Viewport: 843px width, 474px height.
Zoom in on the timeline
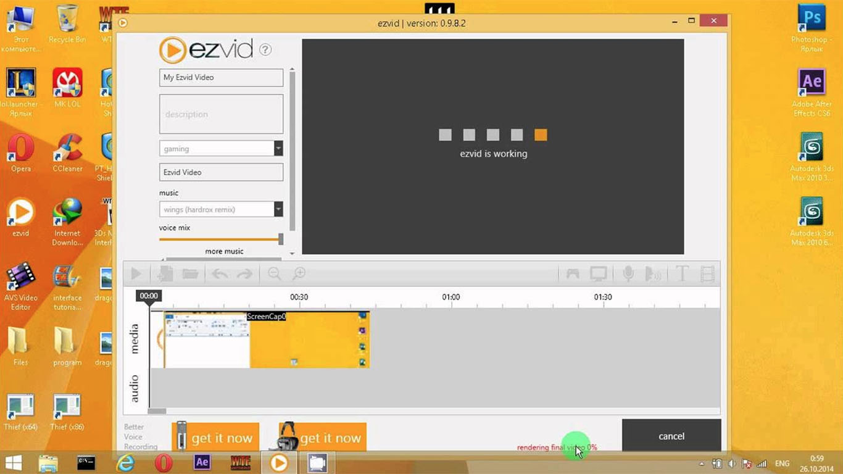(299, 273)
